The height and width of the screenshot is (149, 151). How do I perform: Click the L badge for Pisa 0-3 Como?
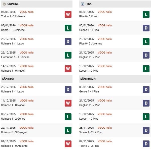tap(146, 14)
